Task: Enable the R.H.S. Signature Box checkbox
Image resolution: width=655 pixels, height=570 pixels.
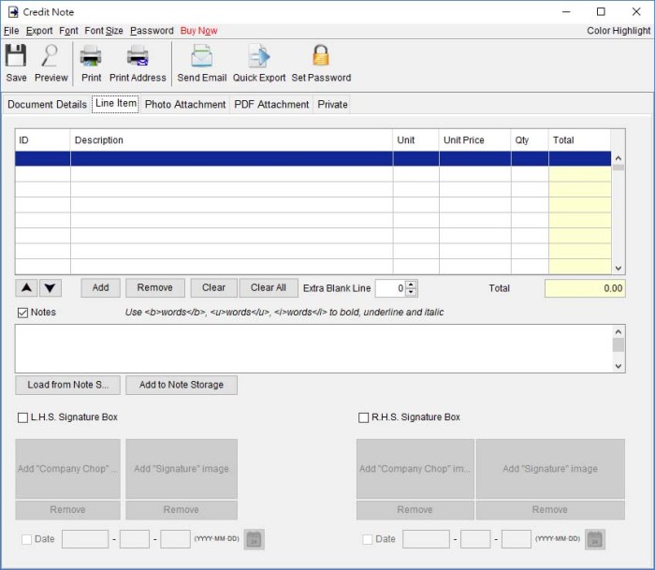Action: pos(363,417)
